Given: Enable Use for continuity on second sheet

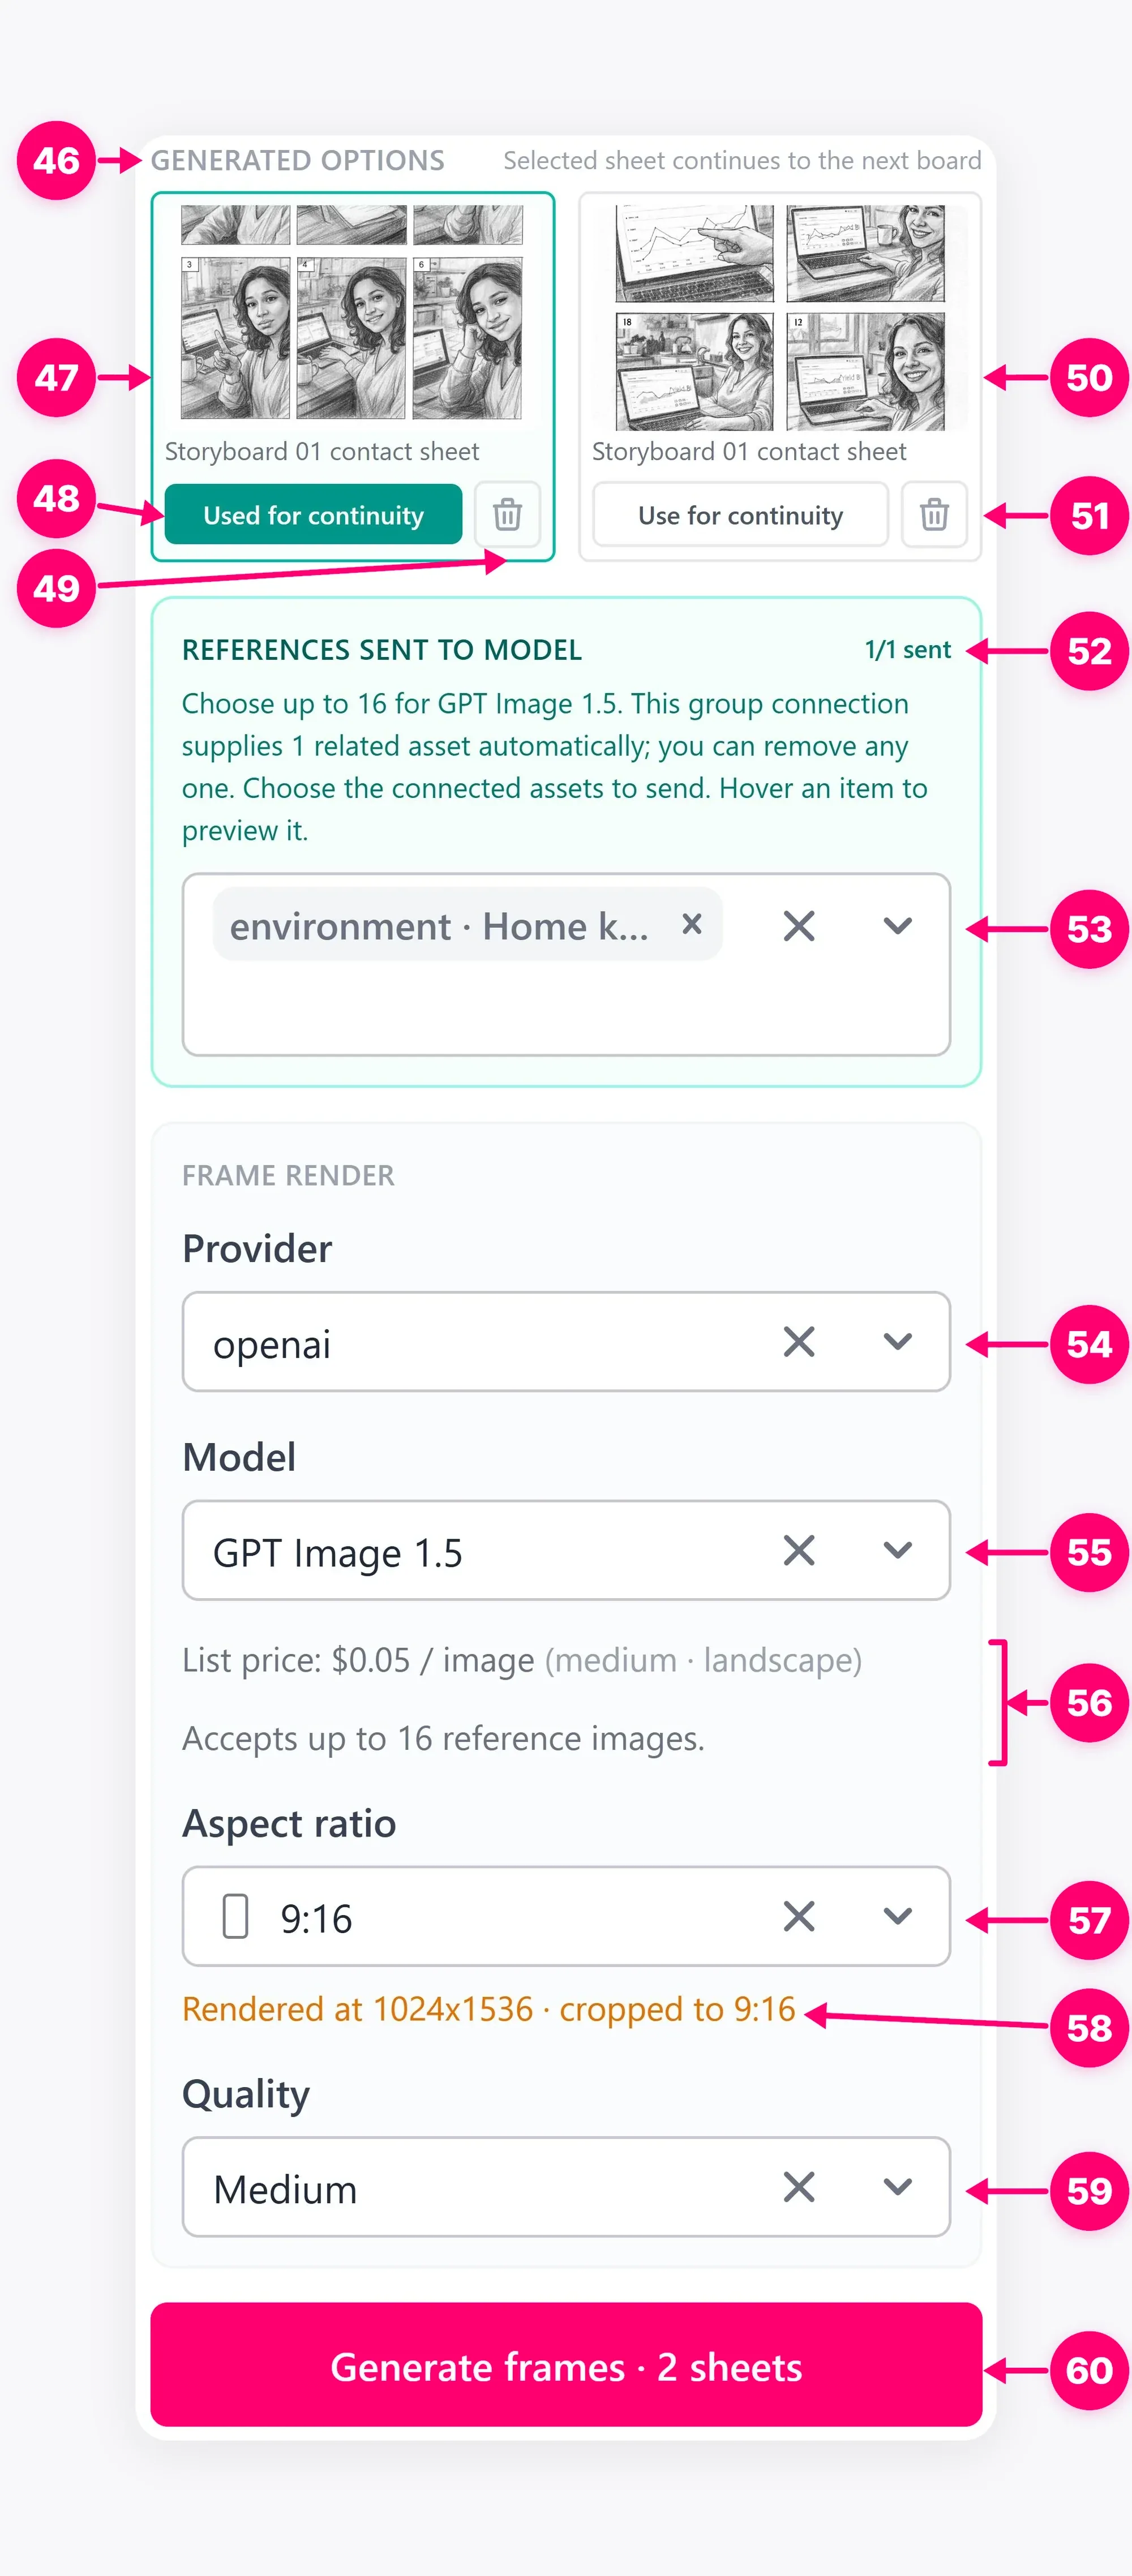Looking at the screenshot, I should (740, 514).
